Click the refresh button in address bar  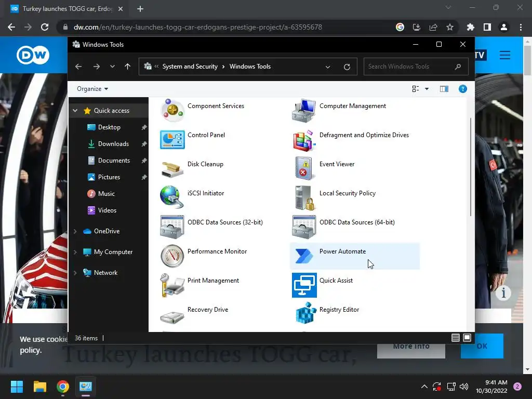(347, 67)
